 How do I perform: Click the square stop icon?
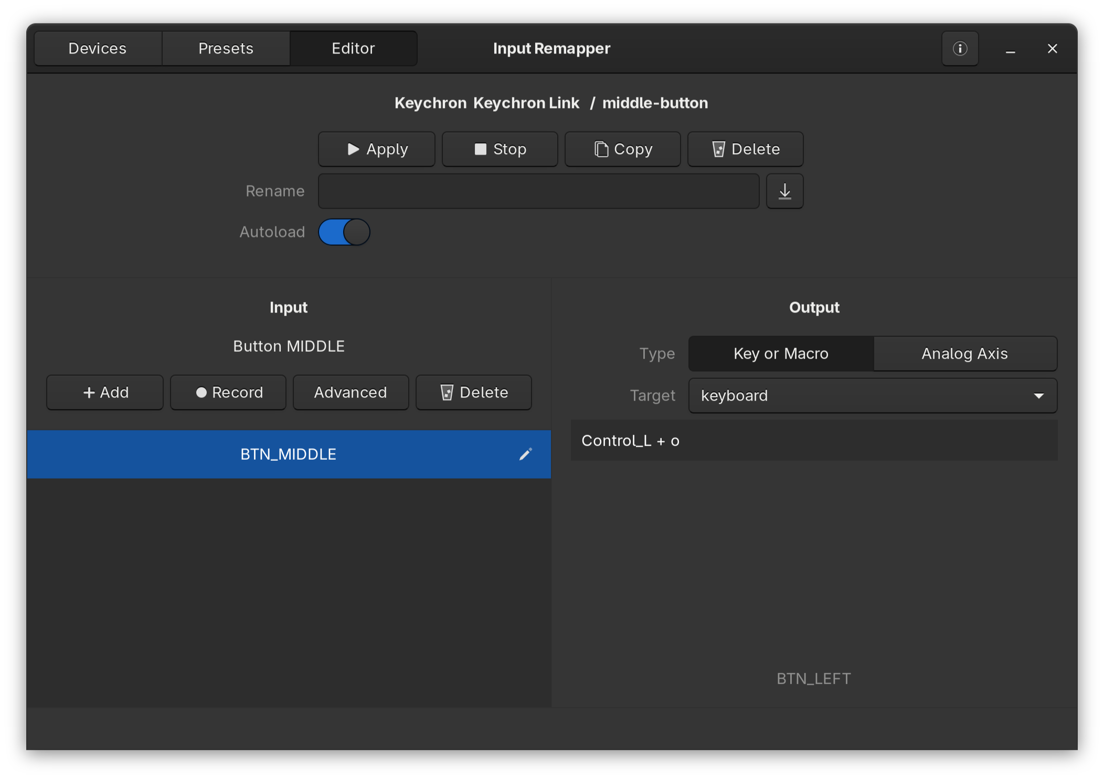click(480, 149)
